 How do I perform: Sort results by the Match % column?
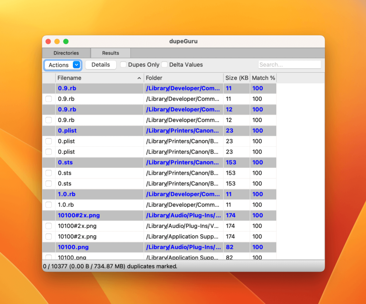(x=263, y=78)
